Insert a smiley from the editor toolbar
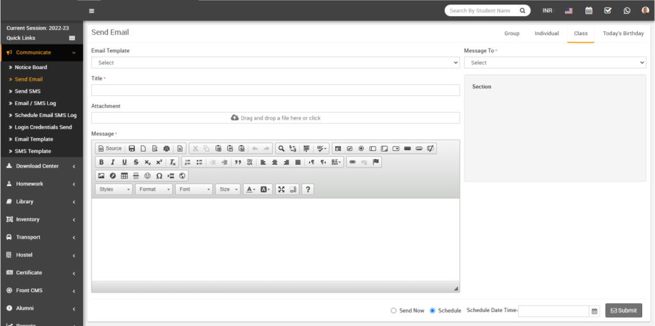 [x=148, y=176]
